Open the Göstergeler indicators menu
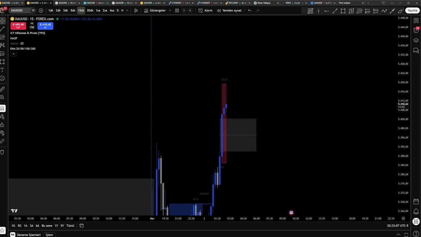 (155, 11)
